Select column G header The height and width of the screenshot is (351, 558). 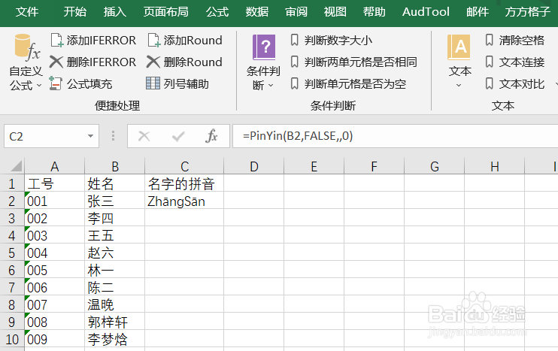(x=434, y=166)
